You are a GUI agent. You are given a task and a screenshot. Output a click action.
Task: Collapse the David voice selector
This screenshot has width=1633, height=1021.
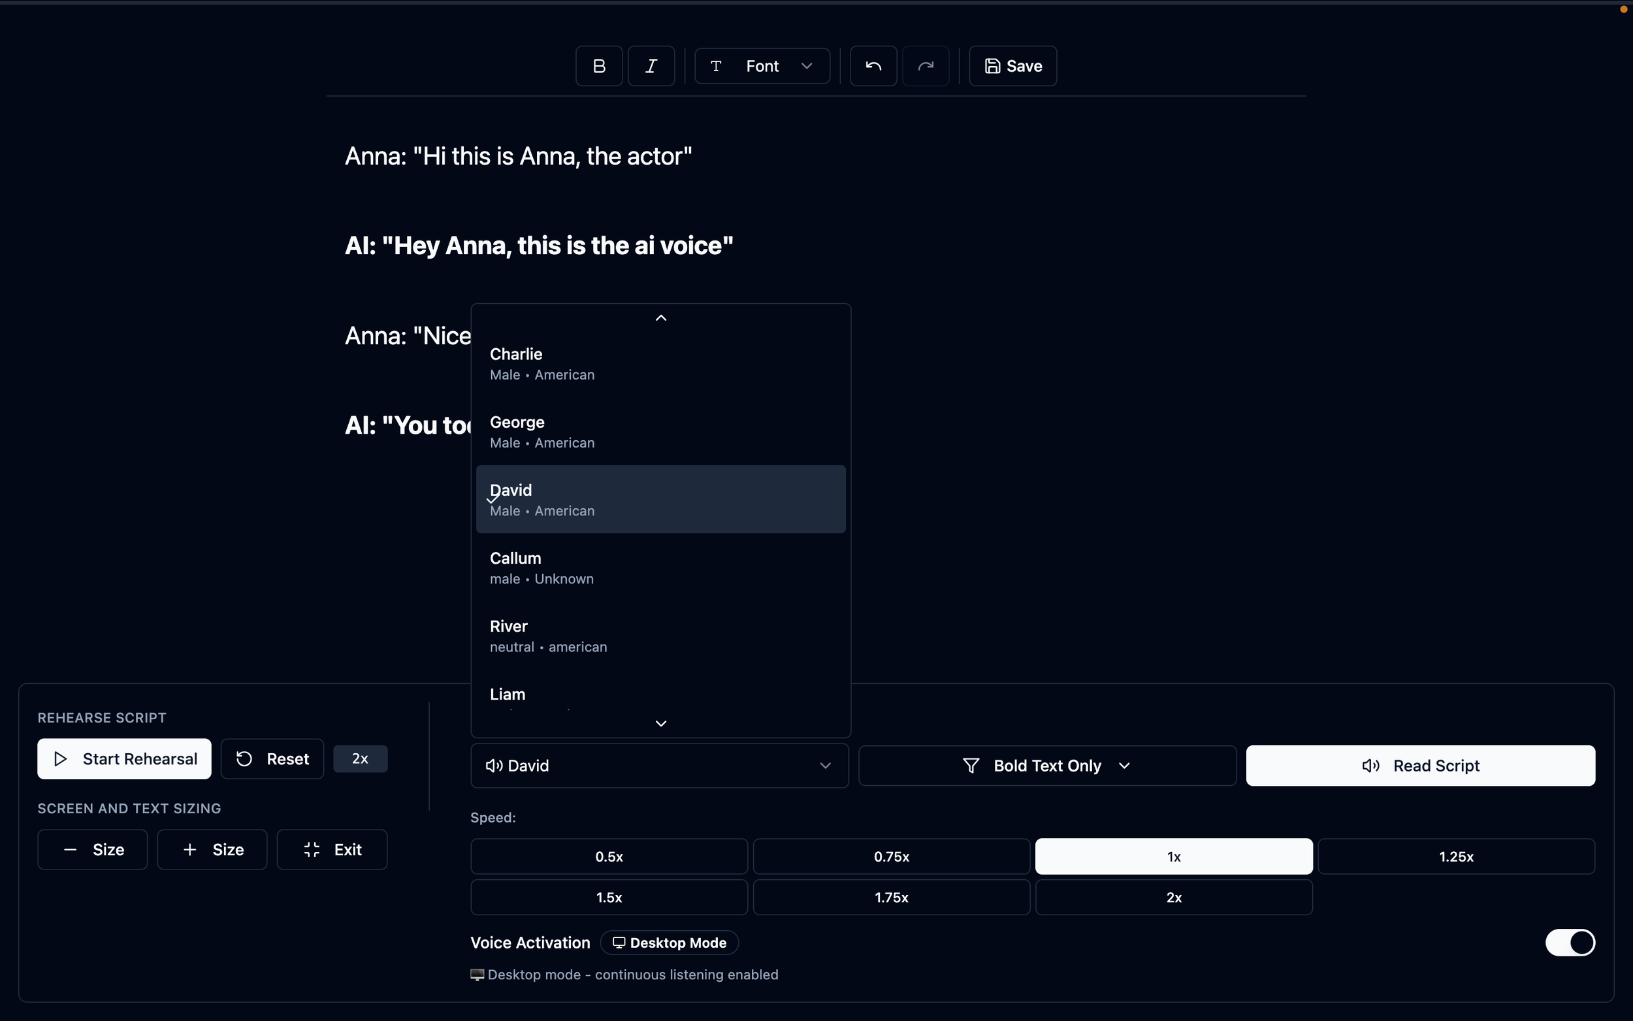(x=659, y=766)
